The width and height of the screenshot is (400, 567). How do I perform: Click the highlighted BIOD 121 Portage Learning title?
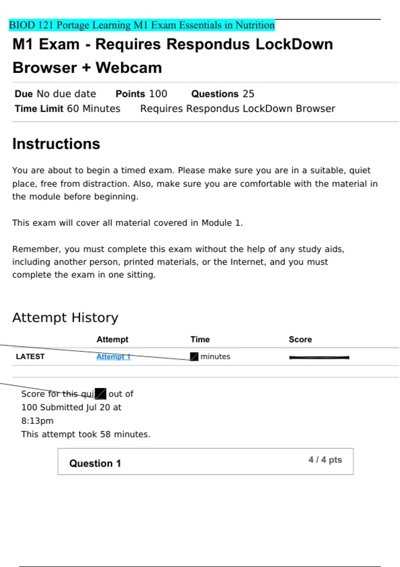[142, 25]
